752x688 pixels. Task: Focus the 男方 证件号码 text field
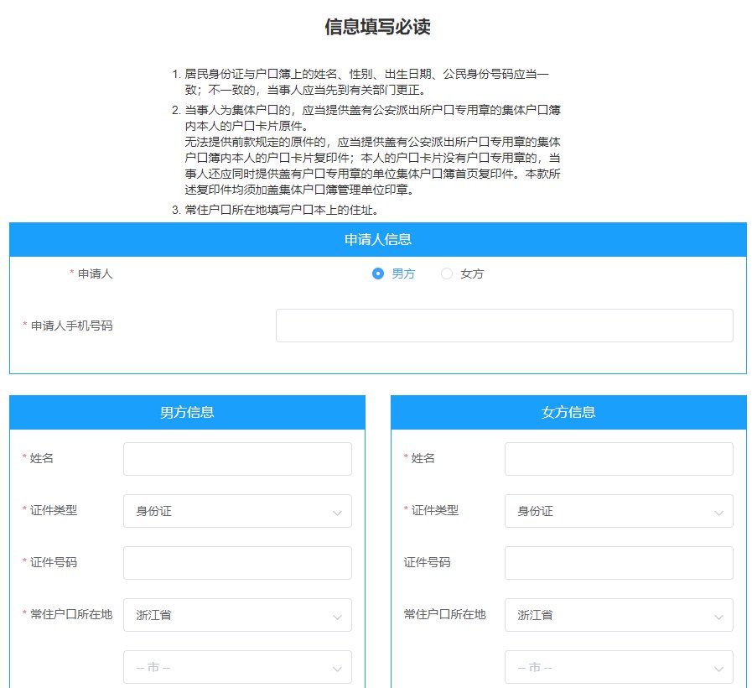pyautogui.click(x=237, y=563)
